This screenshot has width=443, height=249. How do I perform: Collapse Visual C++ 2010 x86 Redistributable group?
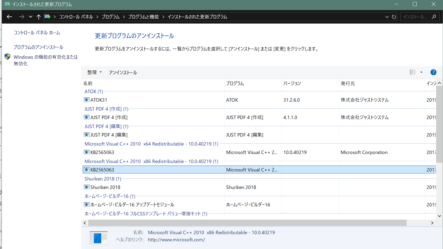(151, 161)
